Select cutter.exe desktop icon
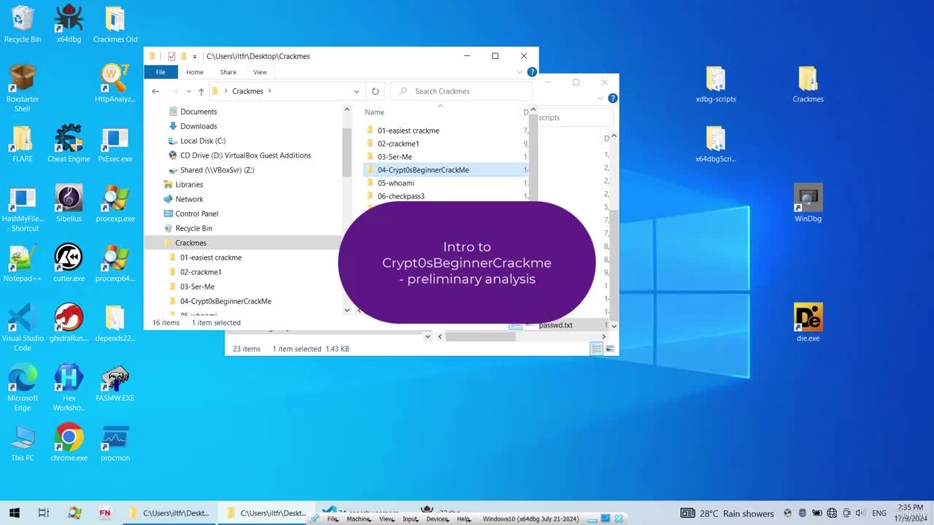Screen dimensions: 934x525 coord(69,263)
